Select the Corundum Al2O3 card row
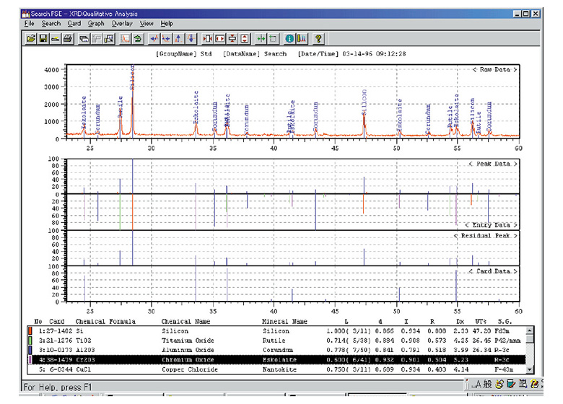563x404 pixels. 276,350
